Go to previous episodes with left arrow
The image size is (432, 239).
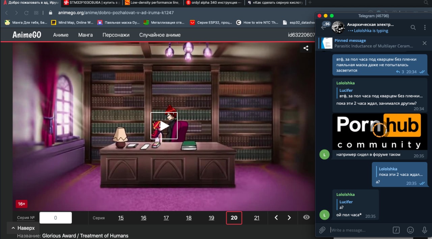tap(276, 218)
